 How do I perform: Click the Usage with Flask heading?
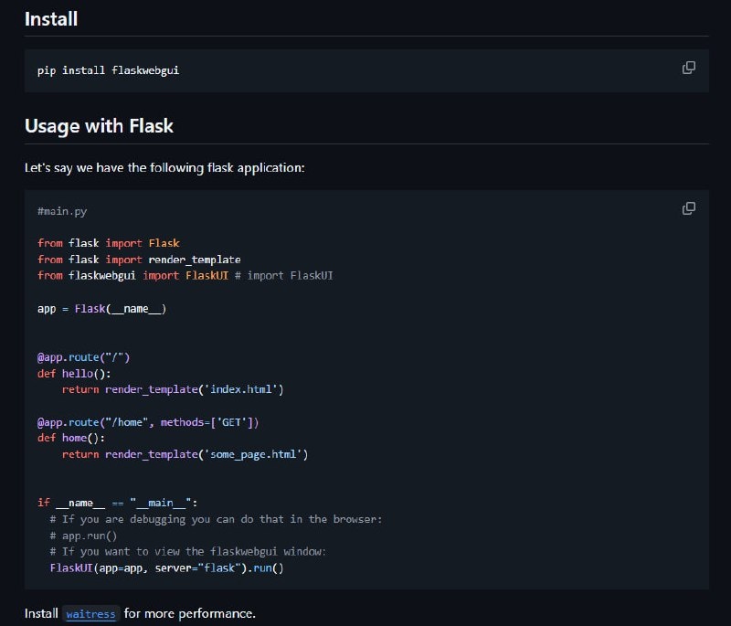tap(99, 126)
